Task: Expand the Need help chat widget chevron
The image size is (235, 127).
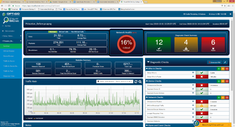Action: point(229,125)
